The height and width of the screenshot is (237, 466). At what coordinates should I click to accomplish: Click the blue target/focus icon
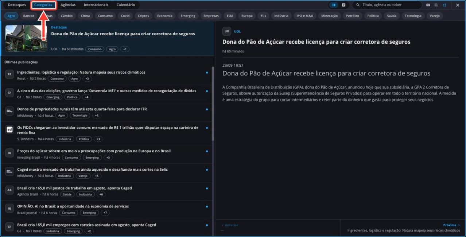click(x=444, y=5)
